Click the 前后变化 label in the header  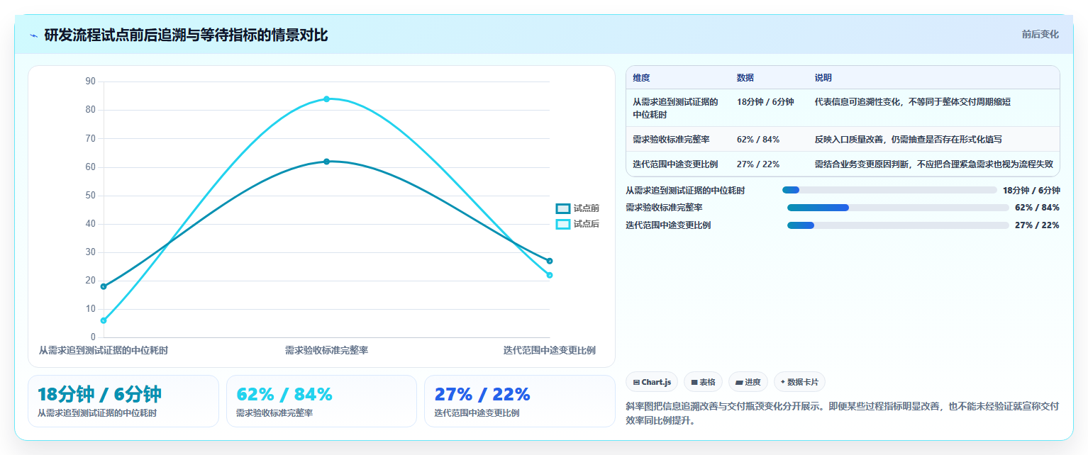pyautogui.click(x=1040, y=35)
